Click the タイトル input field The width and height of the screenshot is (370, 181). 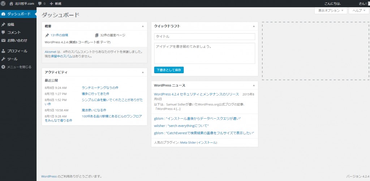pos(205,36)
